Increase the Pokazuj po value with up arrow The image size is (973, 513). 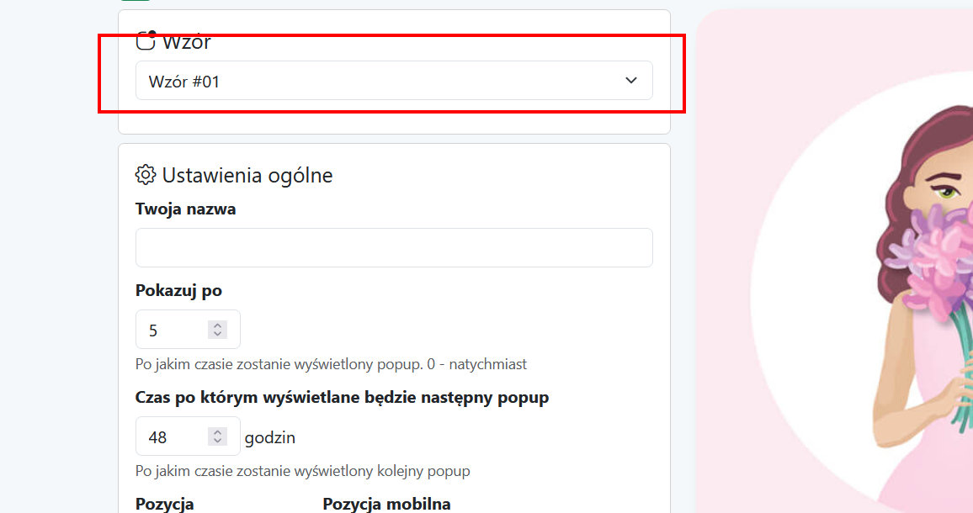217,325
